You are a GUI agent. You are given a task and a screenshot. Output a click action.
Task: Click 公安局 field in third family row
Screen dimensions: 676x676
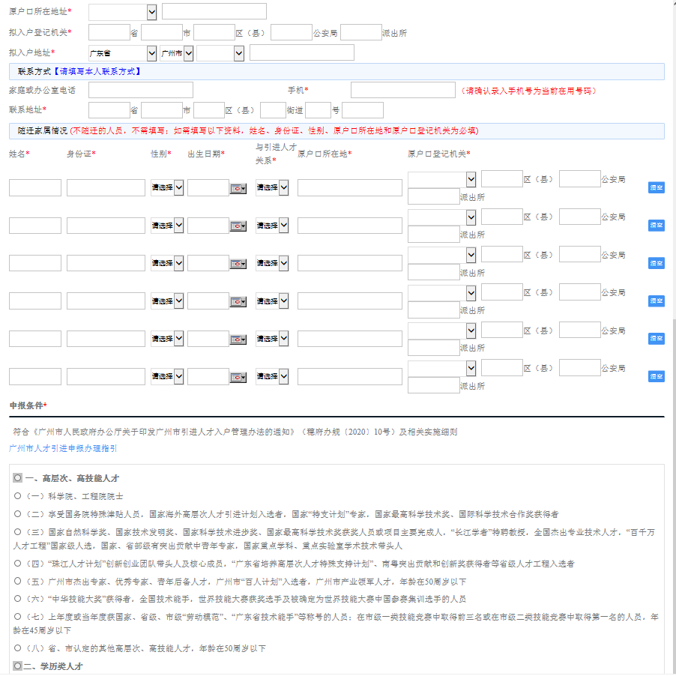tap(580, 254)
